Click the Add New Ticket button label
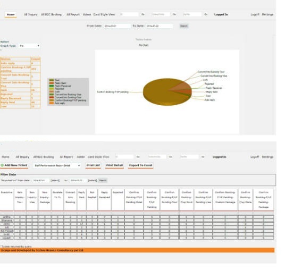This screenshot has height=270, width=285. (15, 165)
